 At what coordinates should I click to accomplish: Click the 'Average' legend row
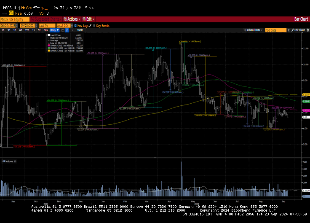coord(65,40)
